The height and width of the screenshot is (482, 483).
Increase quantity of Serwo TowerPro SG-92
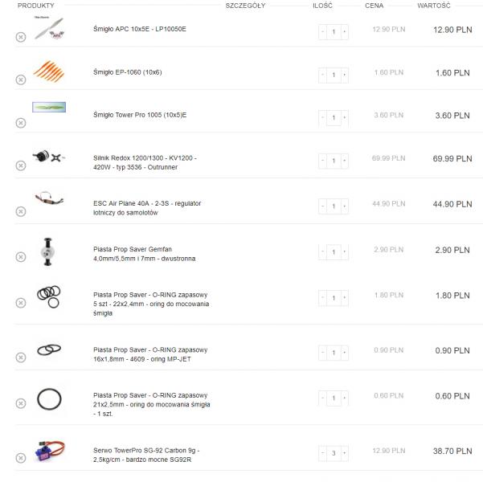pyautogui.click(x=345, y=453)
